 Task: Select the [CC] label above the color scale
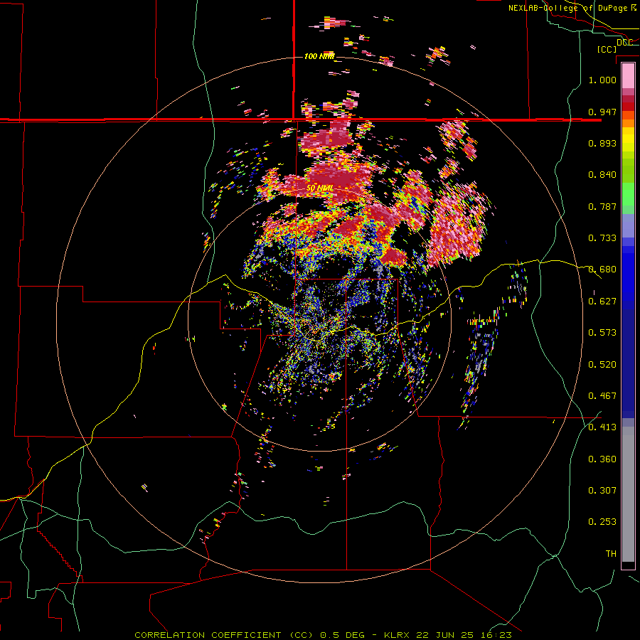[607, 49]
